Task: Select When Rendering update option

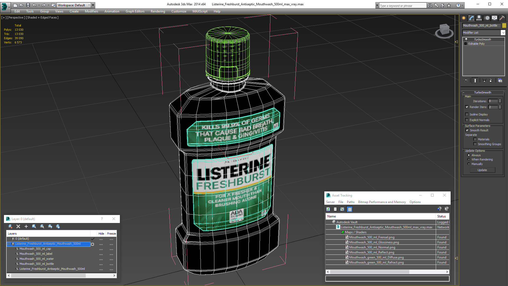Action: point(469,159)
